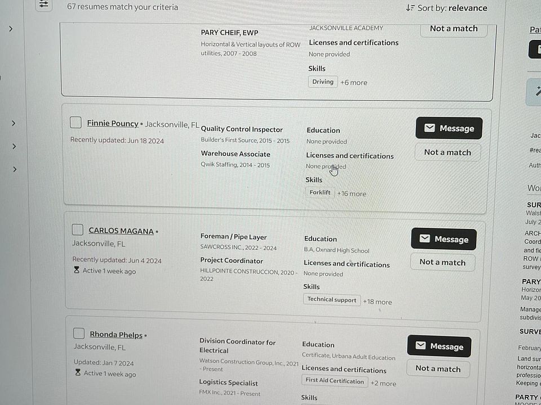
Task: Click hourglass icon beside Carlos Magana's activity status
Action: 77,271
